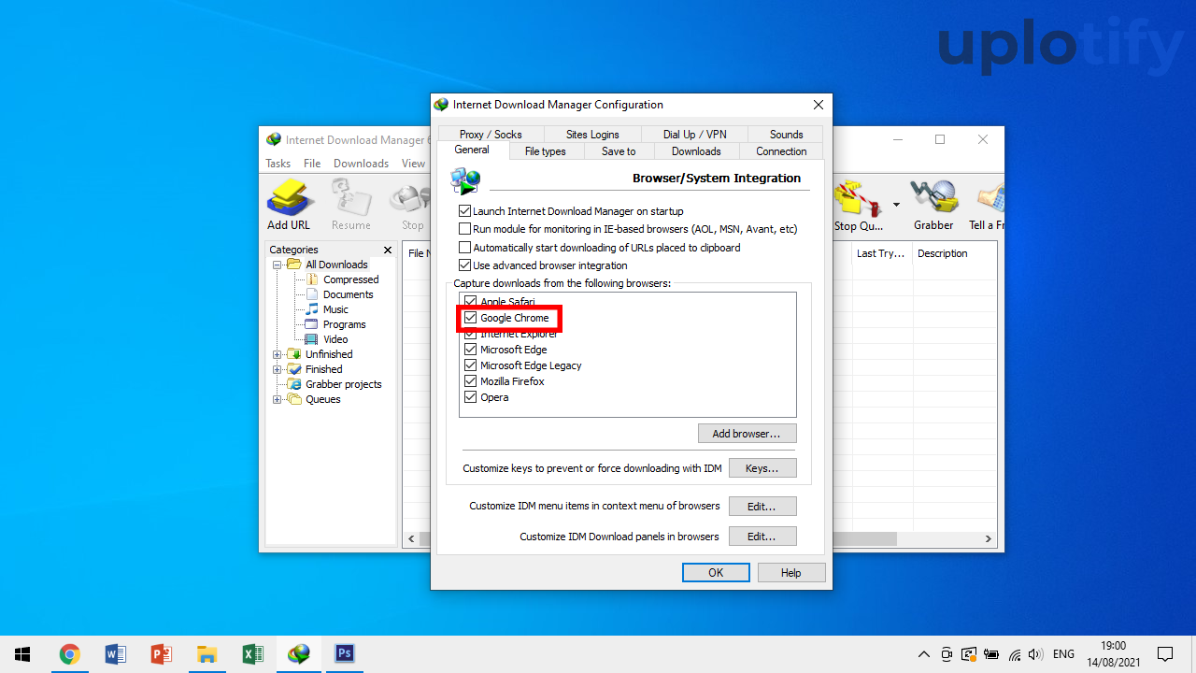This screenshot has height=673, width=1196.
Task: Toggle Use advanced browser integration
Action: 465,265
